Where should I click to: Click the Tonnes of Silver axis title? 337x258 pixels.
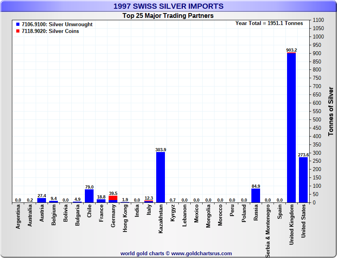[331, 112]
